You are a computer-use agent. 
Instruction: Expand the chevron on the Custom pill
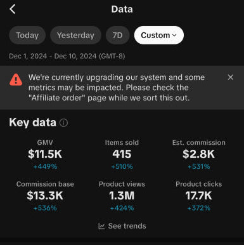coord(174,36)
